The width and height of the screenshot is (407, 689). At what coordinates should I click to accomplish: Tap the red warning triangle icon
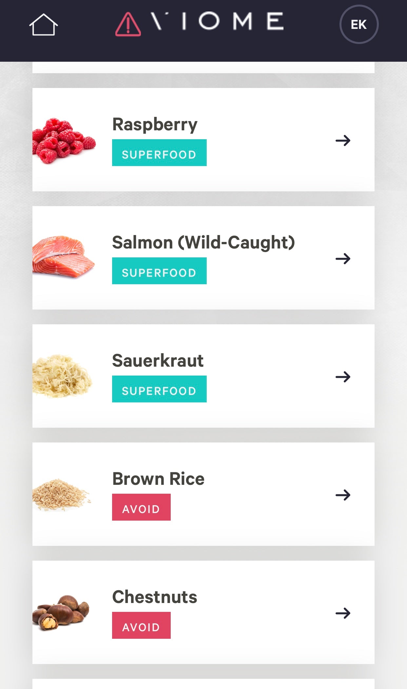(128, 24)
